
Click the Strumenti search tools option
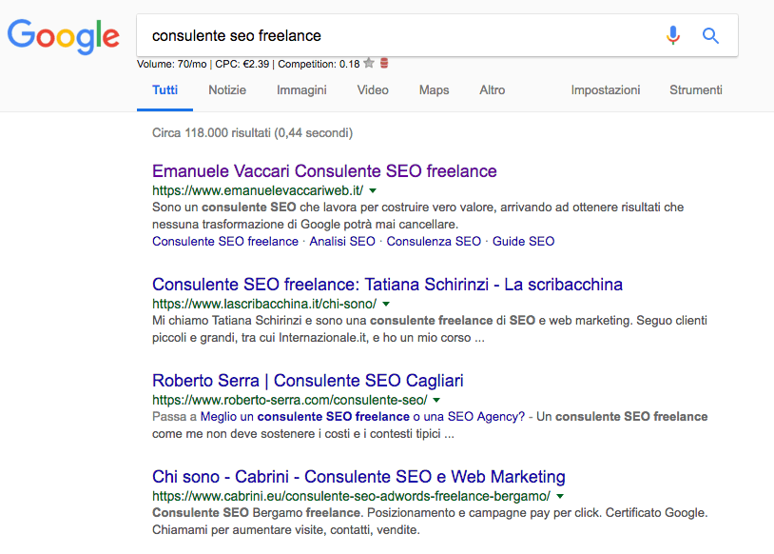click(x=696, y=90)
